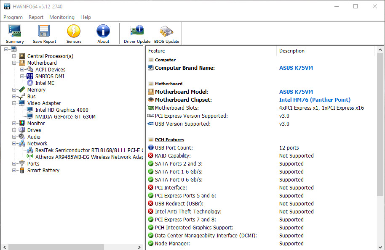The image size is (385, 250).
Task: Select the USB Port Count row
Action: 261,147
